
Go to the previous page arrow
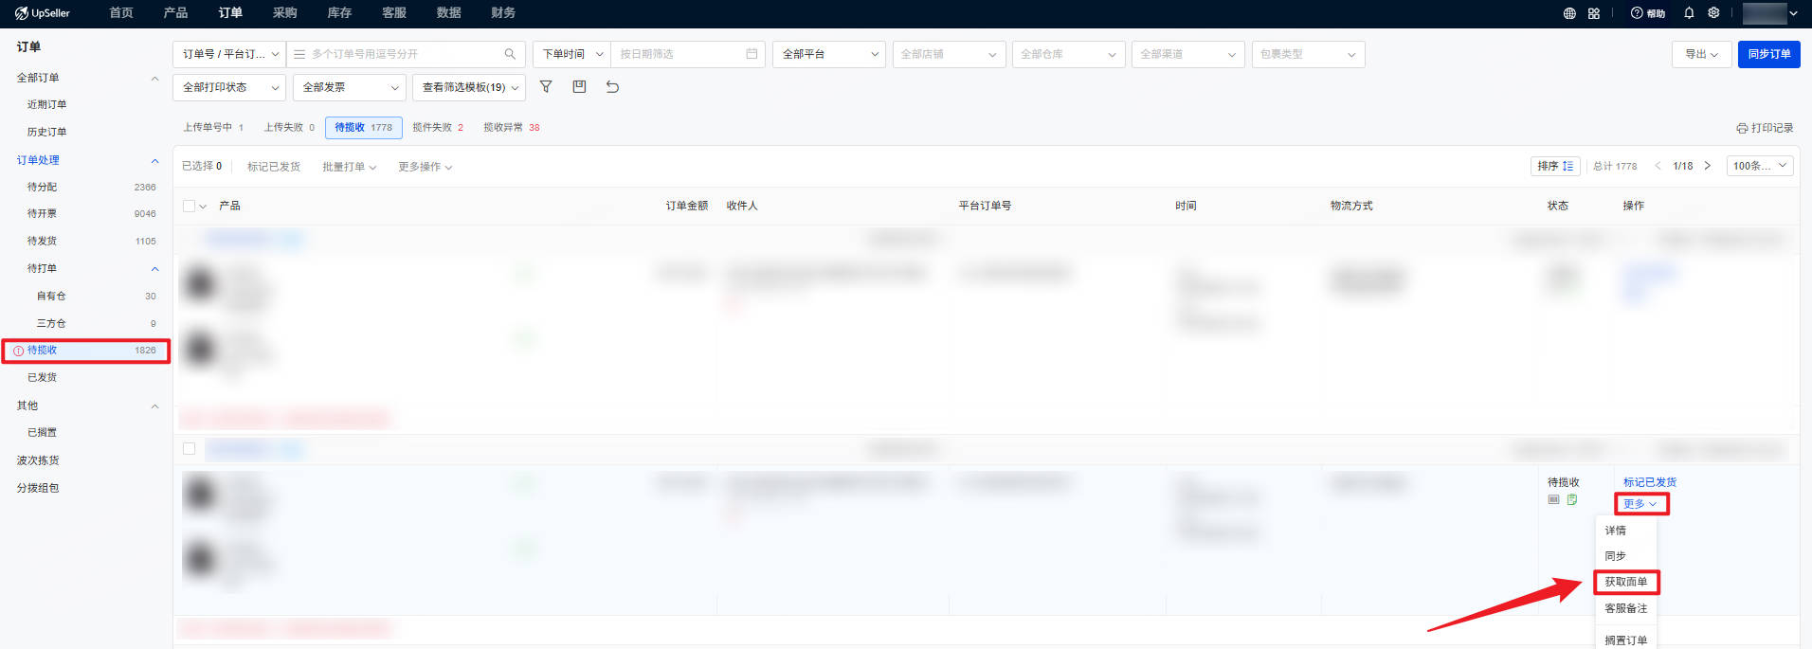point(1658,166)
